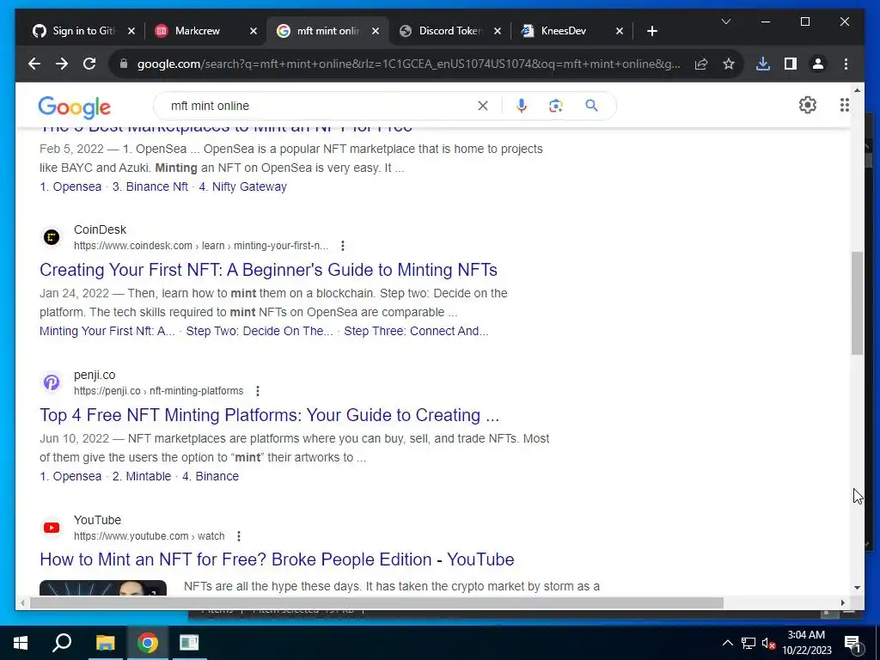Click horizontal scrollbar thumb

376,603
